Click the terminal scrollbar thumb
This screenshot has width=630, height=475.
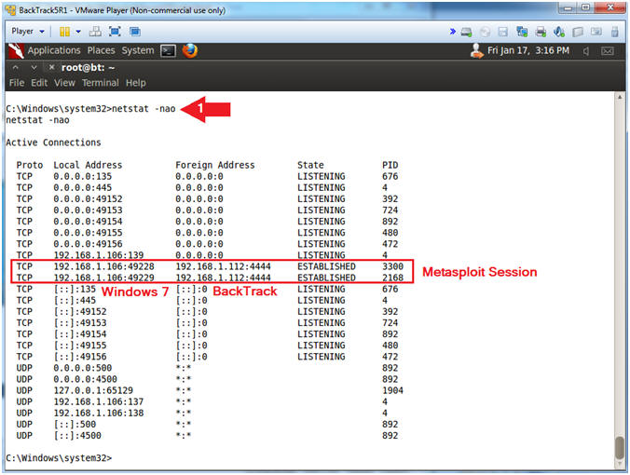tap(620, 448)
